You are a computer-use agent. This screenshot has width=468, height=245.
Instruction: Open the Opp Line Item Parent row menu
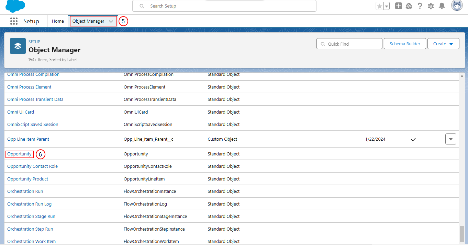coord(451,139)
